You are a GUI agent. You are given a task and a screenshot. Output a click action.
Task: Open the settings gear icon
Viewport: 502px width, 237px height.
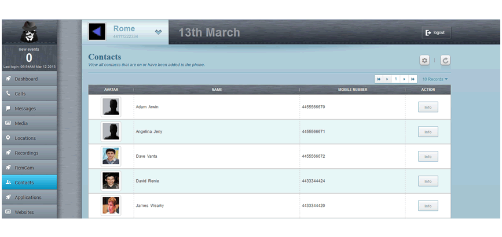pyautogui.click(x=424, y=61)
